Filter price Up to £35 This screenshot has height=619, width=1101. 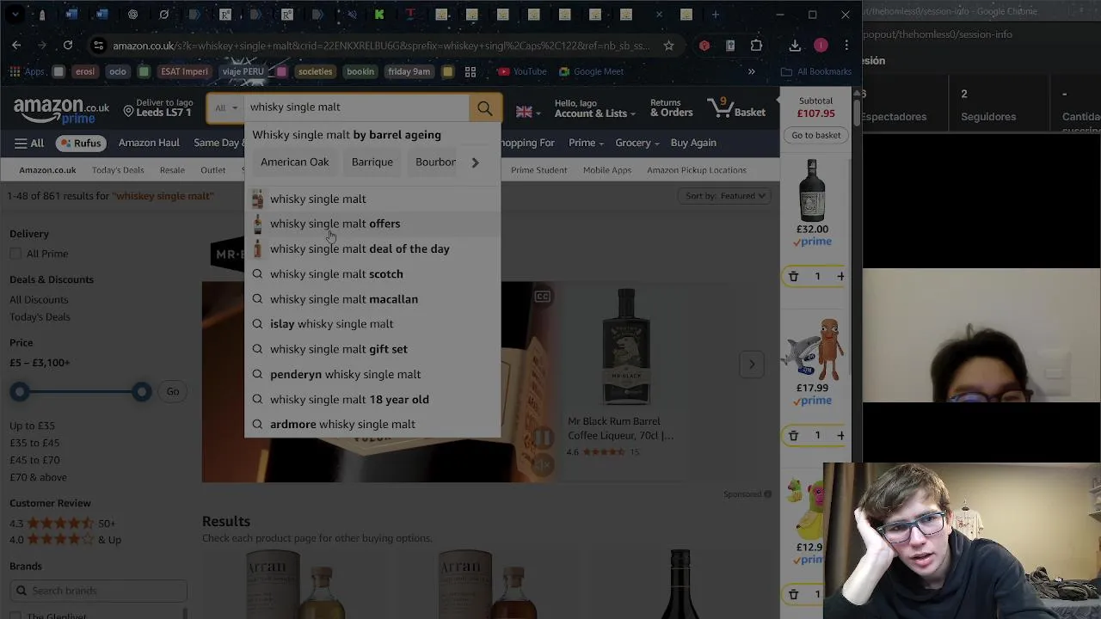[x=32, y=426]
